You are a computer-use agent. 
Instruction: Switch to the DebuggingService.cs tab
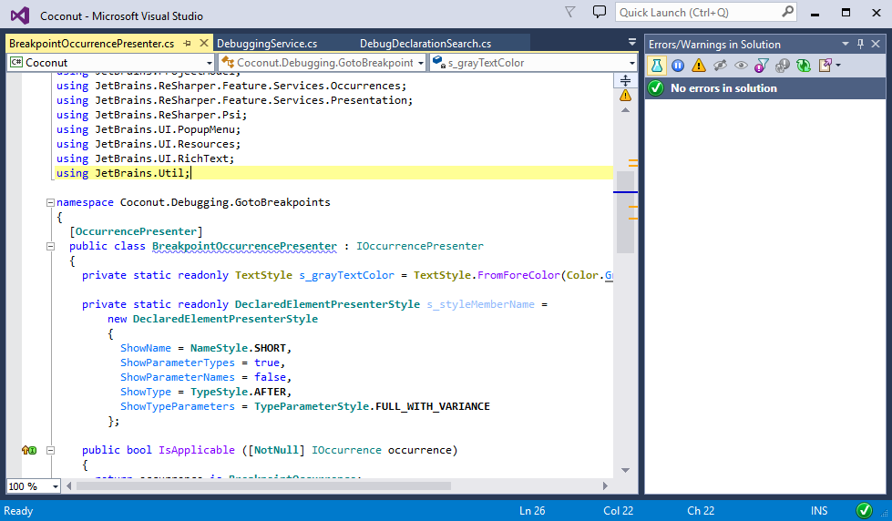click(267, 43)
